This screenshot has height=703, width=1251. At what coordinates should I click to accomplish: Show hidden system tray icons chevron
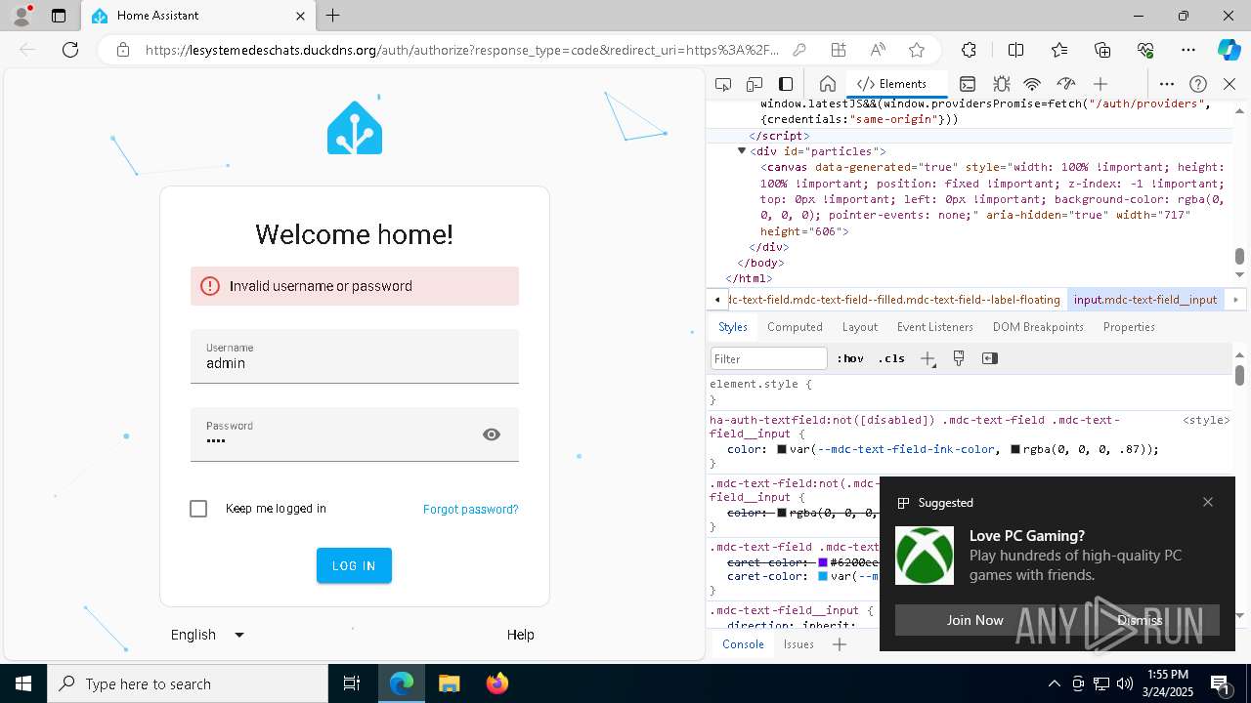[1054, 683]
